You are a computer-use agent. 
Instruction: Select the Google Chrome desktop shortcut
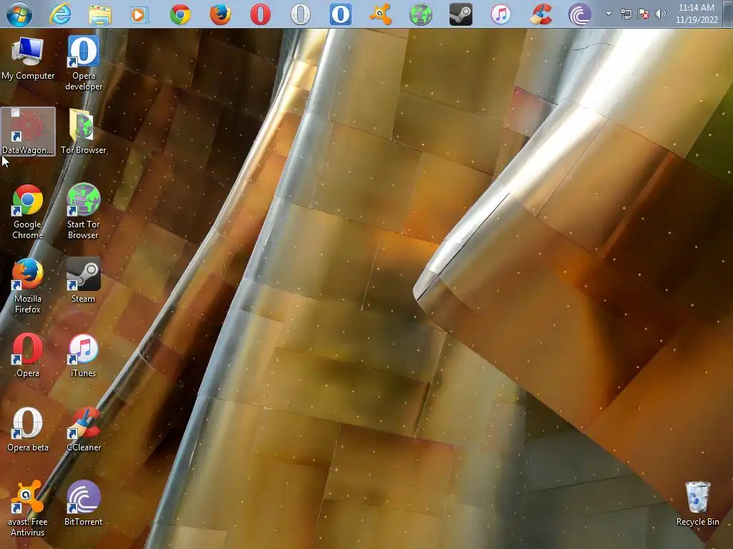pyautogui.click(x=28, y=212)
